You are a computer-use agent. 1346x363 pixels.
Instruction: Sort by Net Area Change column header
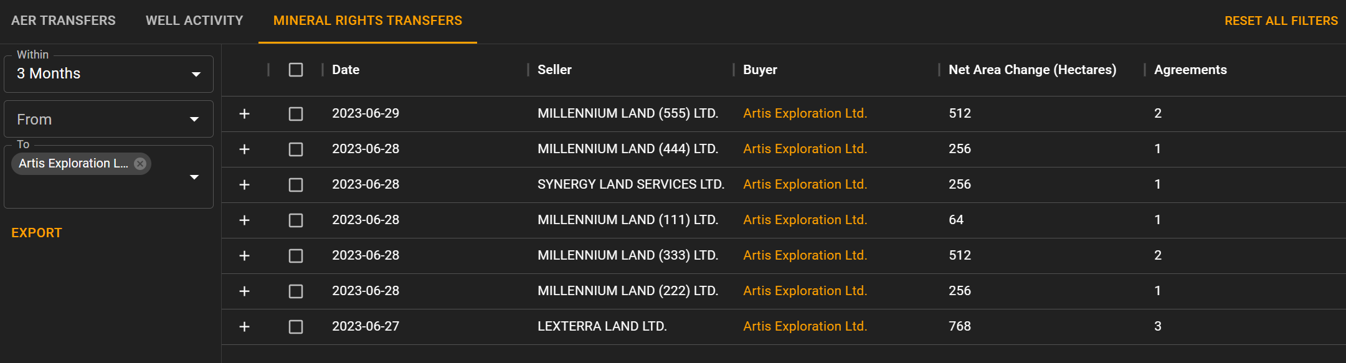tap(1032, 70)
